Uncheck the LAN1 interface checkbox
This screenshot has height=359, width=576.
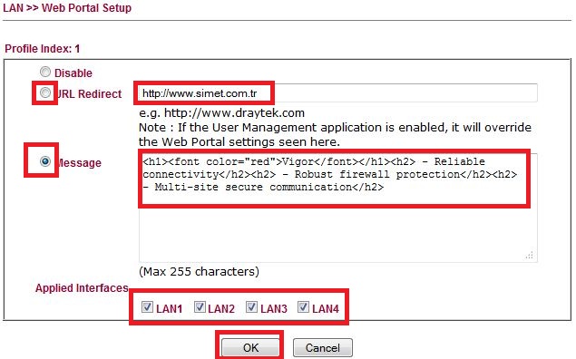(147, 307)
